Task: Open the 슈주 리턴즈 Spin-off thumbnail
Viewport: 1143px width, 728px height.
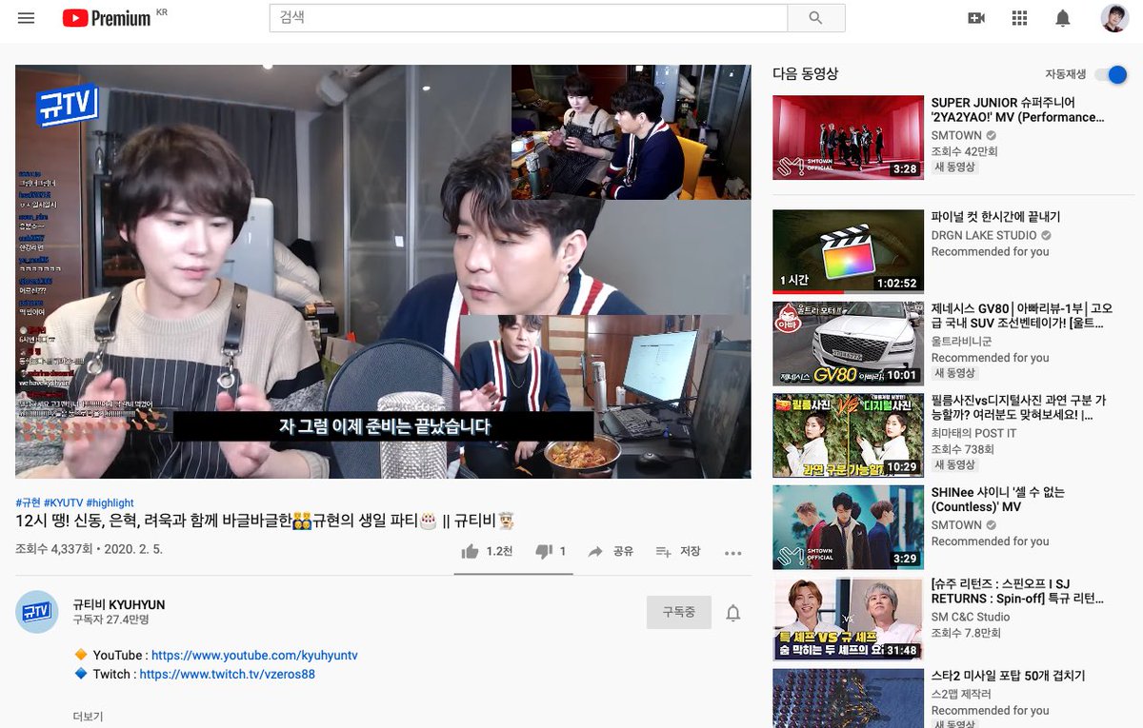Action: click(848, 619)
